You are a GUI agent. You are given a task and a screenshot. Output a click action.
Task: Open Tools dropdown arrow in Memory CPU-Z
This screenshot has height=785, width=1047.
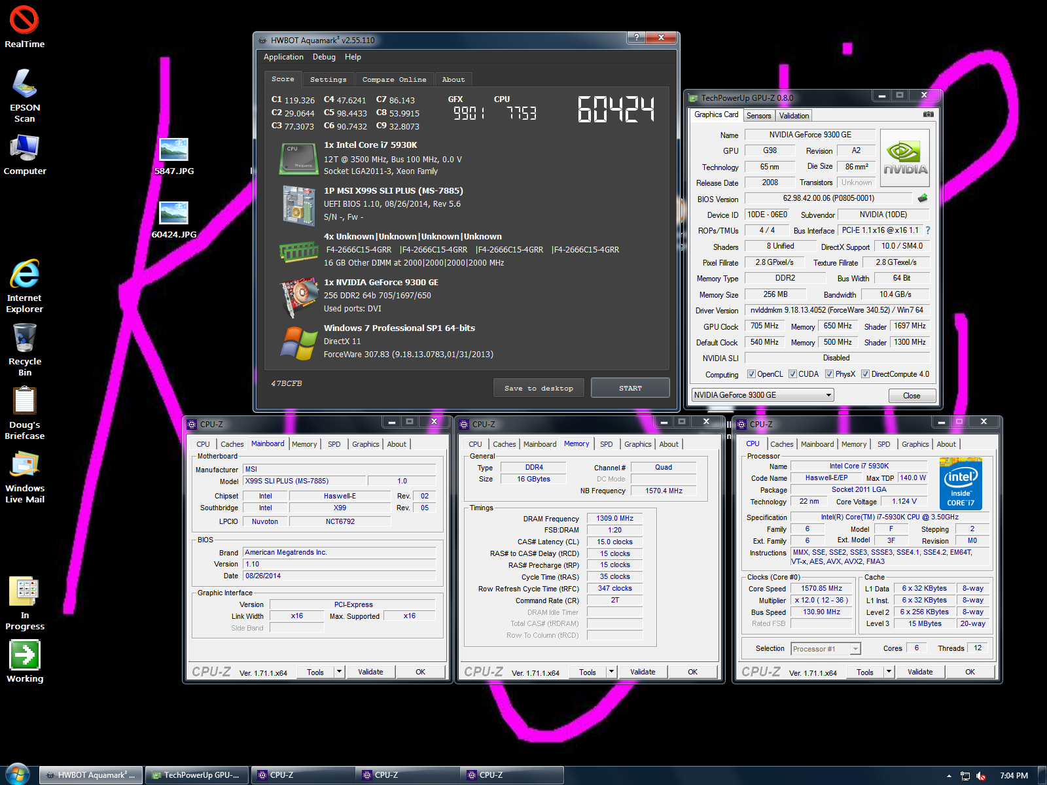[611, 672]
